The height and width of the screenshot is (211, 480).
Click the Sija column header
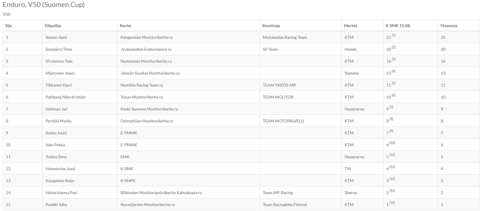click(x=22, y=26)
